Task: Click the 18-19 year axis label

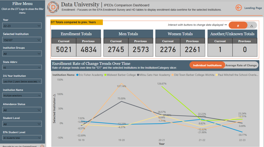Action: [81, 140]
